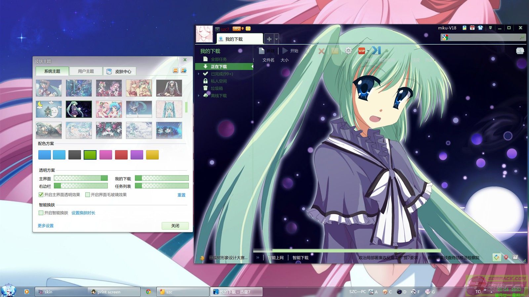Click the red X delete task icon
The image size is (529, 297).
pyautogui.click(x=321, y=51)
